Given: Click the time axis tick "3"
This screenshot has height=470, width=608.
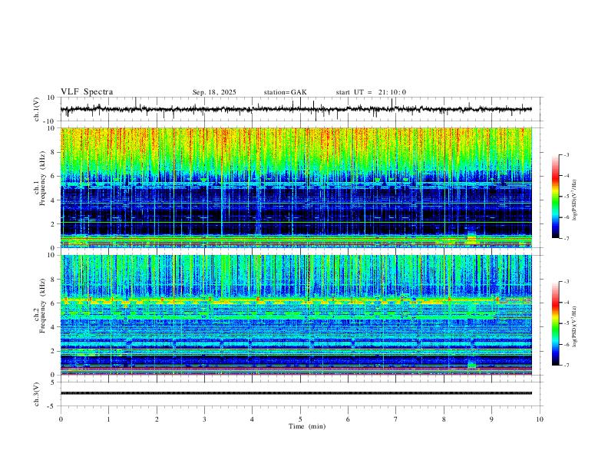Looking at the screenshot, I should pos(204,419).
